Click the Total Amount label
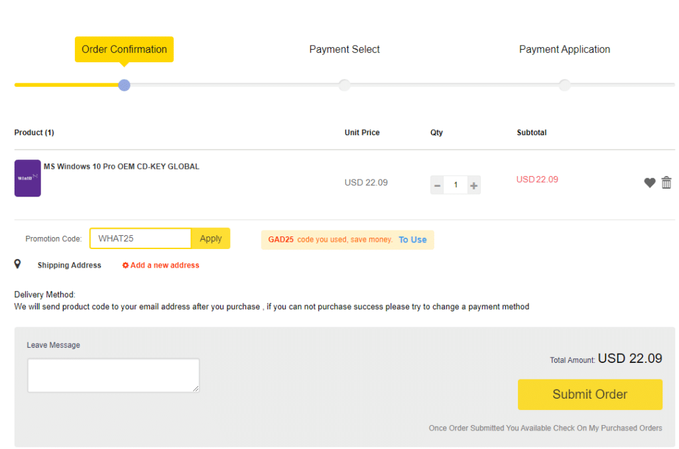679x449 pixels. (572, 360)
